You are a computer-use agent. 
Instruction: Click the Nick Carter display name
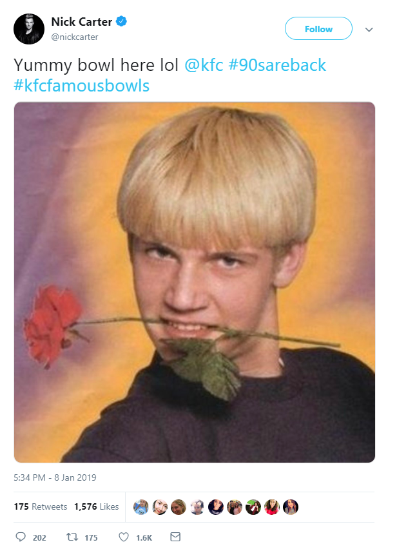click(x=82, y=22)
